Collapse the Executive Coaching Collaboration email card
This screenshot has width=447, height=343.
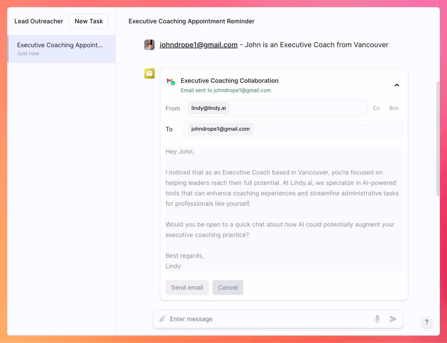[397, 85]
